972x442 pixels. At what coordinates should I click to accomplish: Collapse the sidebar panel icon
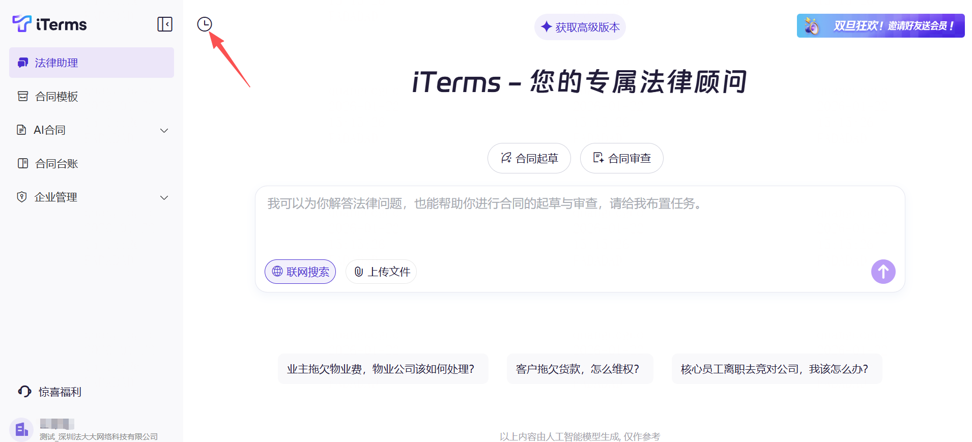[x=165, y=24]
